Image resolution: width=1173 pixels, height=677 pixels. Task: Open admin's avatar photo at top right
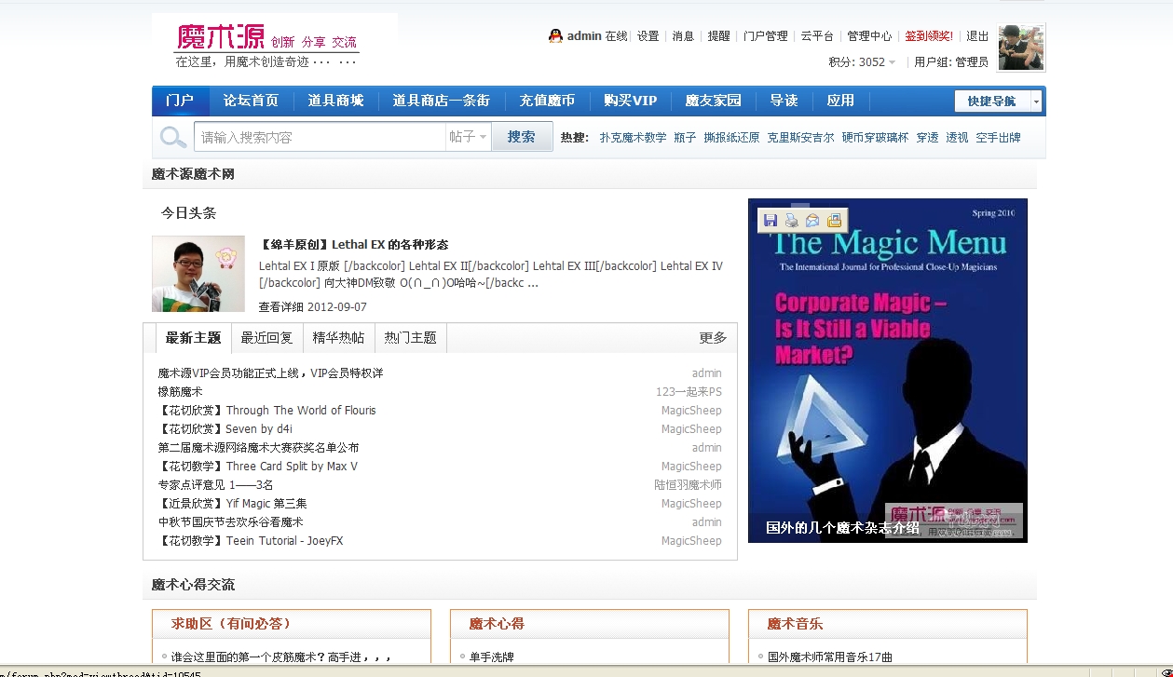1021,47
